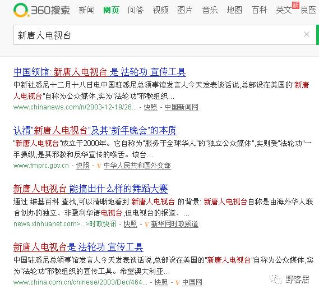Go to the 音乐 tab
The height and width of the screenshot is (293, 319).
[210, 10]
